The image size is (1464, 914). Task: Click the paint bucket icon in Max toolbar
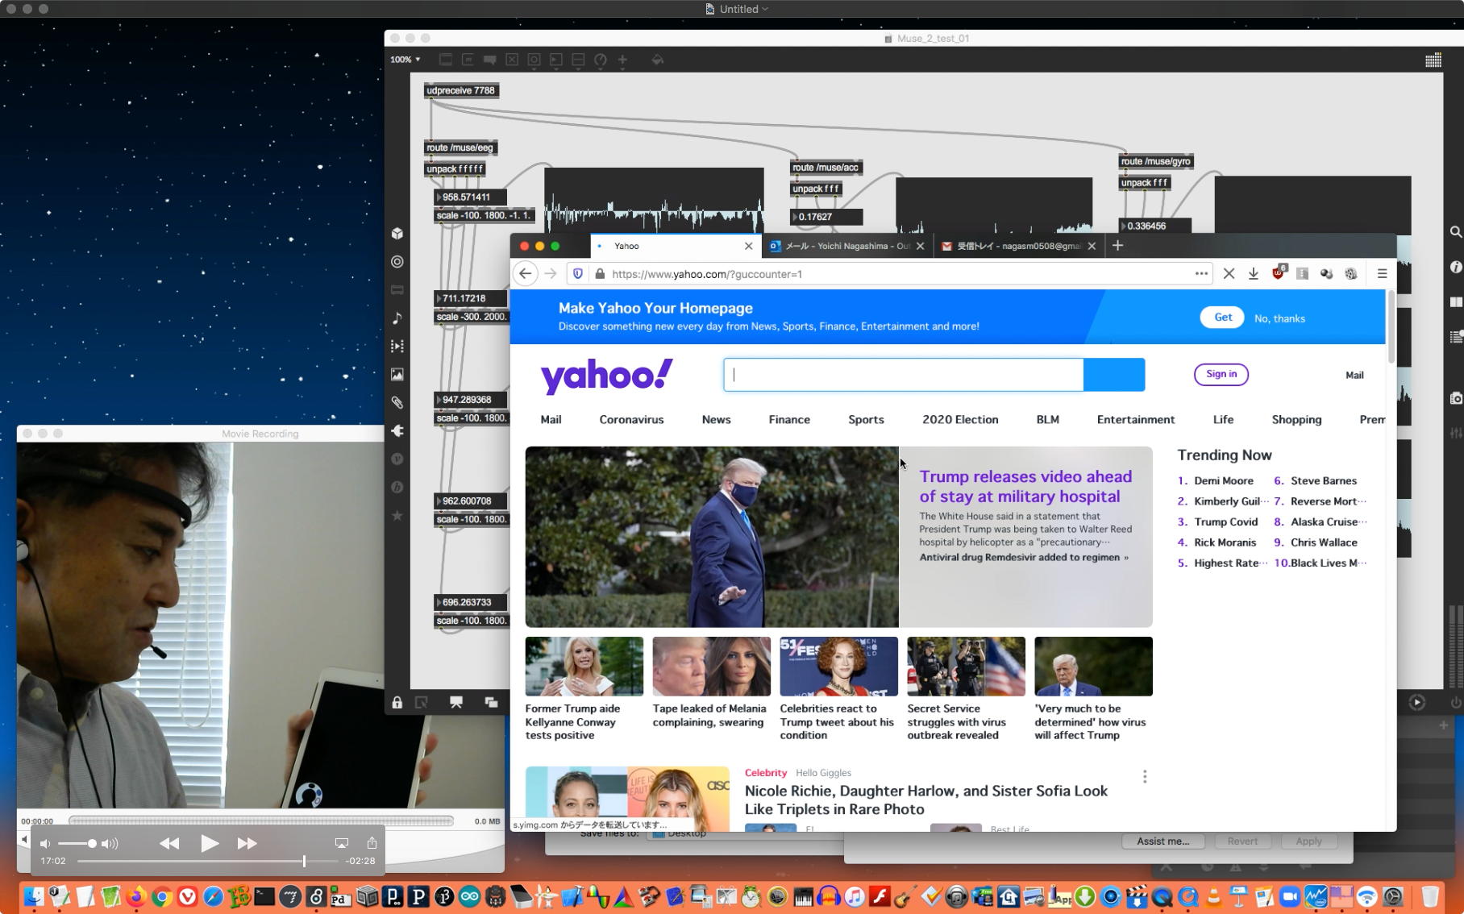pos(658,60)
